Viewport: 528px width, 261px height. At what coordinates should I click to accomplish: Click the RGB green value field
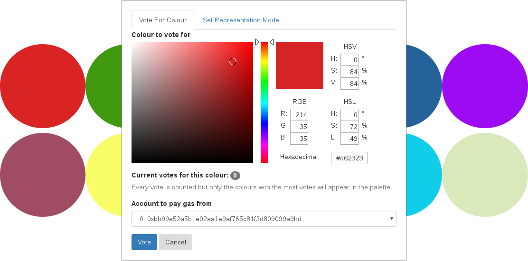coord(299,127)
